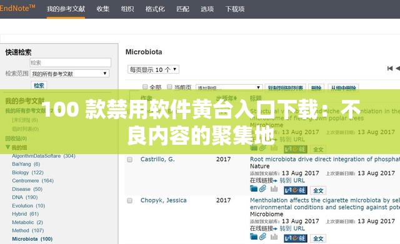
Task: Open the BaiYang (6) group
Action: pos(26,164)
